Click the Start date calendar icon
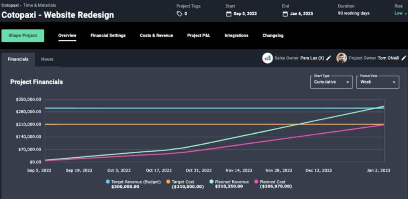The image size is (408, 199). 229,14
